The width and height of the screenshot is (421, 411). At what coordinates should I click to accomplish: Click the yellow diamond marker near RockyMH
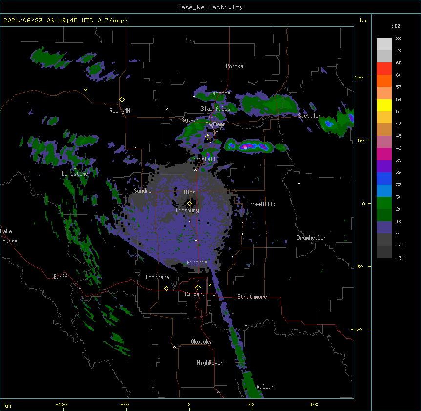122,100
